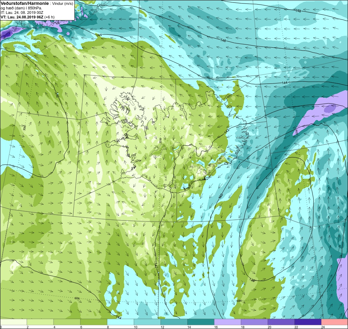The height and width of the screenshot is (329, 348).
Task: Click the '10W' longitude label near purple band
Action: [x=296, y=133]
